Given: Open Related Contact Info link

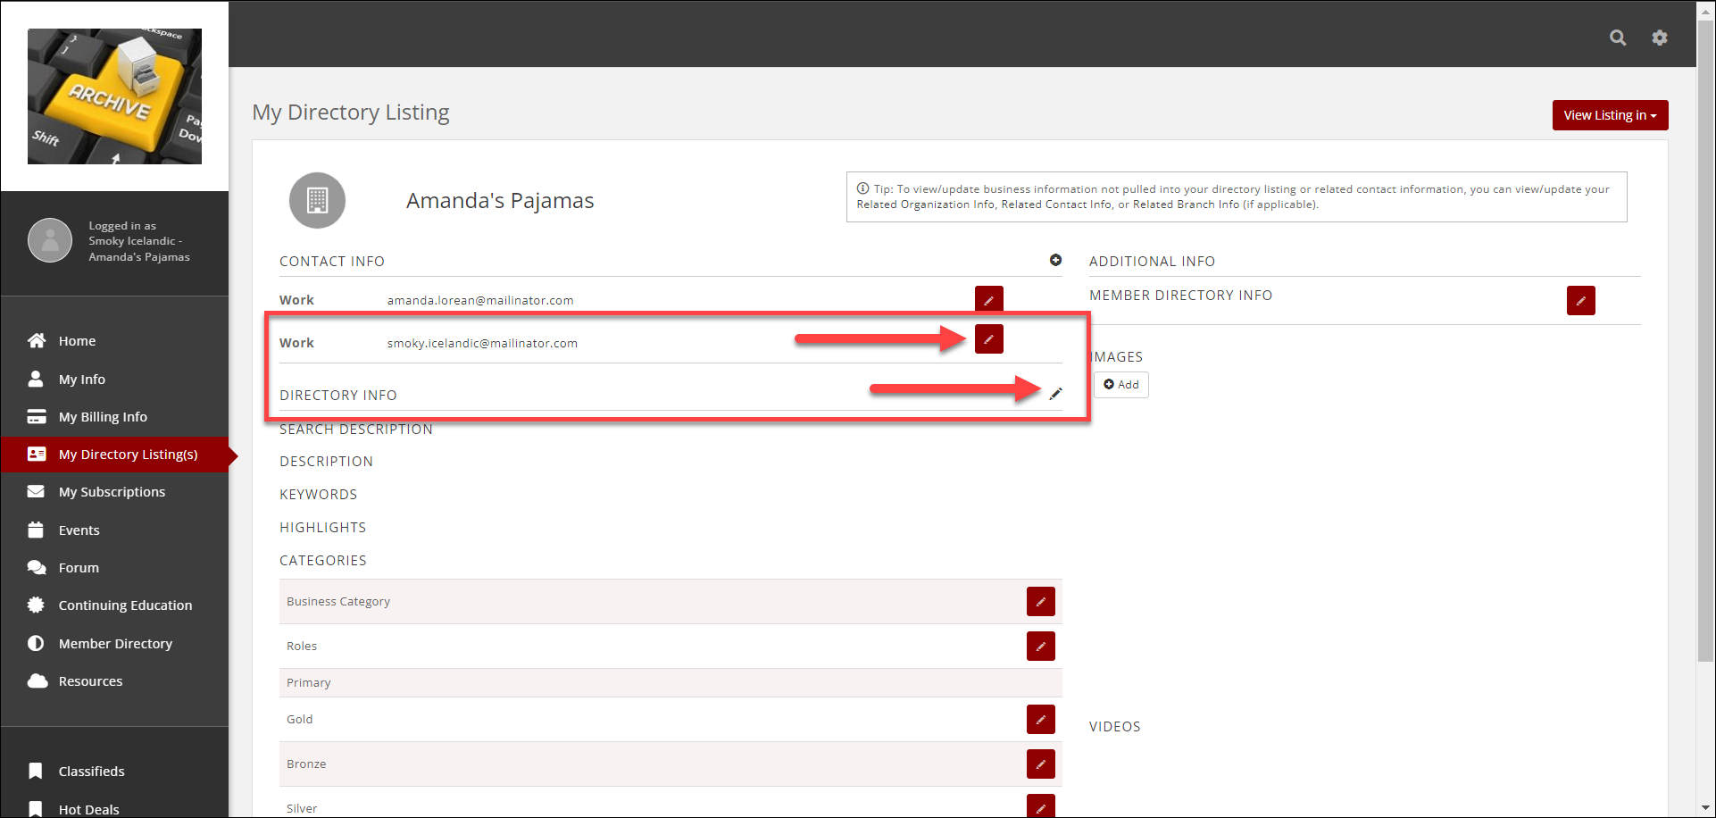Looking at the screenshot, I should pos(1056,204).
